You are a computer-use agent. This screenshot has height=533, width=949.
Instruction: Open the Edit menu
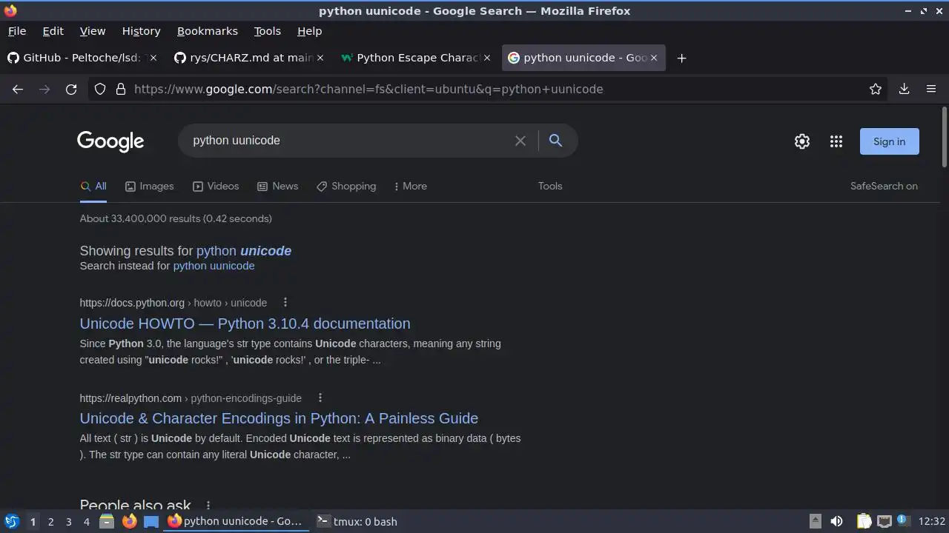pyautogui.click(x=53, y=31)
